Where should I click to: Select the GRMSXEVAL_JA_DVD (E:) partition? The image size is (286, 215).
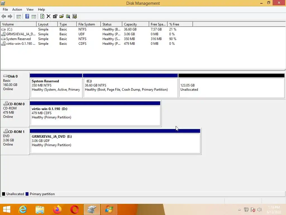pyautogui.click(x=115, y=141)
